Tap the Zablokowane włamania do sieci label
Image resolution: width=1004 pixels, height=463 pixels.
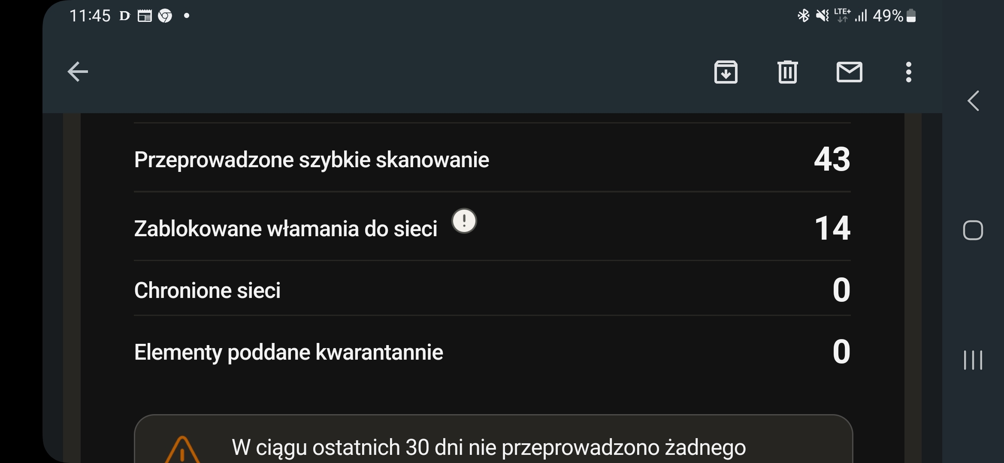click(x=286, y=228)
